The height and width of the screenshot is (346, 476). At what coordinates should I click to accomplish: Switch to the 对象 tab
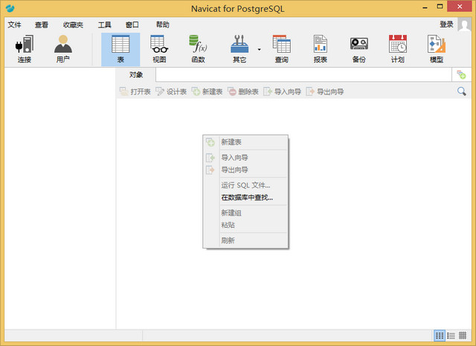click(x=136, y=74)
